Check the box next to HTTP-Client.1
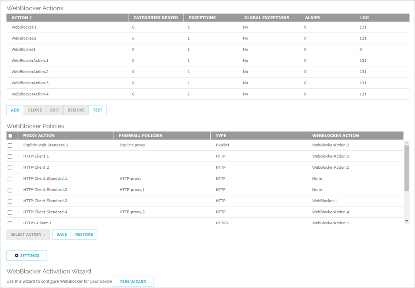 (x=10, y=156)
